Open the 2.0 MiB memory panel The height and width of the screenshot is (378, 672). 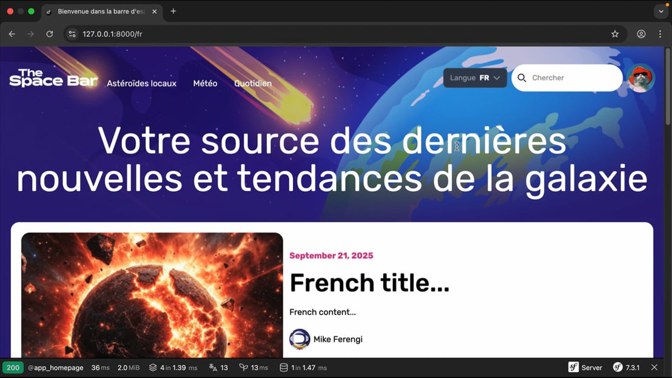[x=129, y=368]
